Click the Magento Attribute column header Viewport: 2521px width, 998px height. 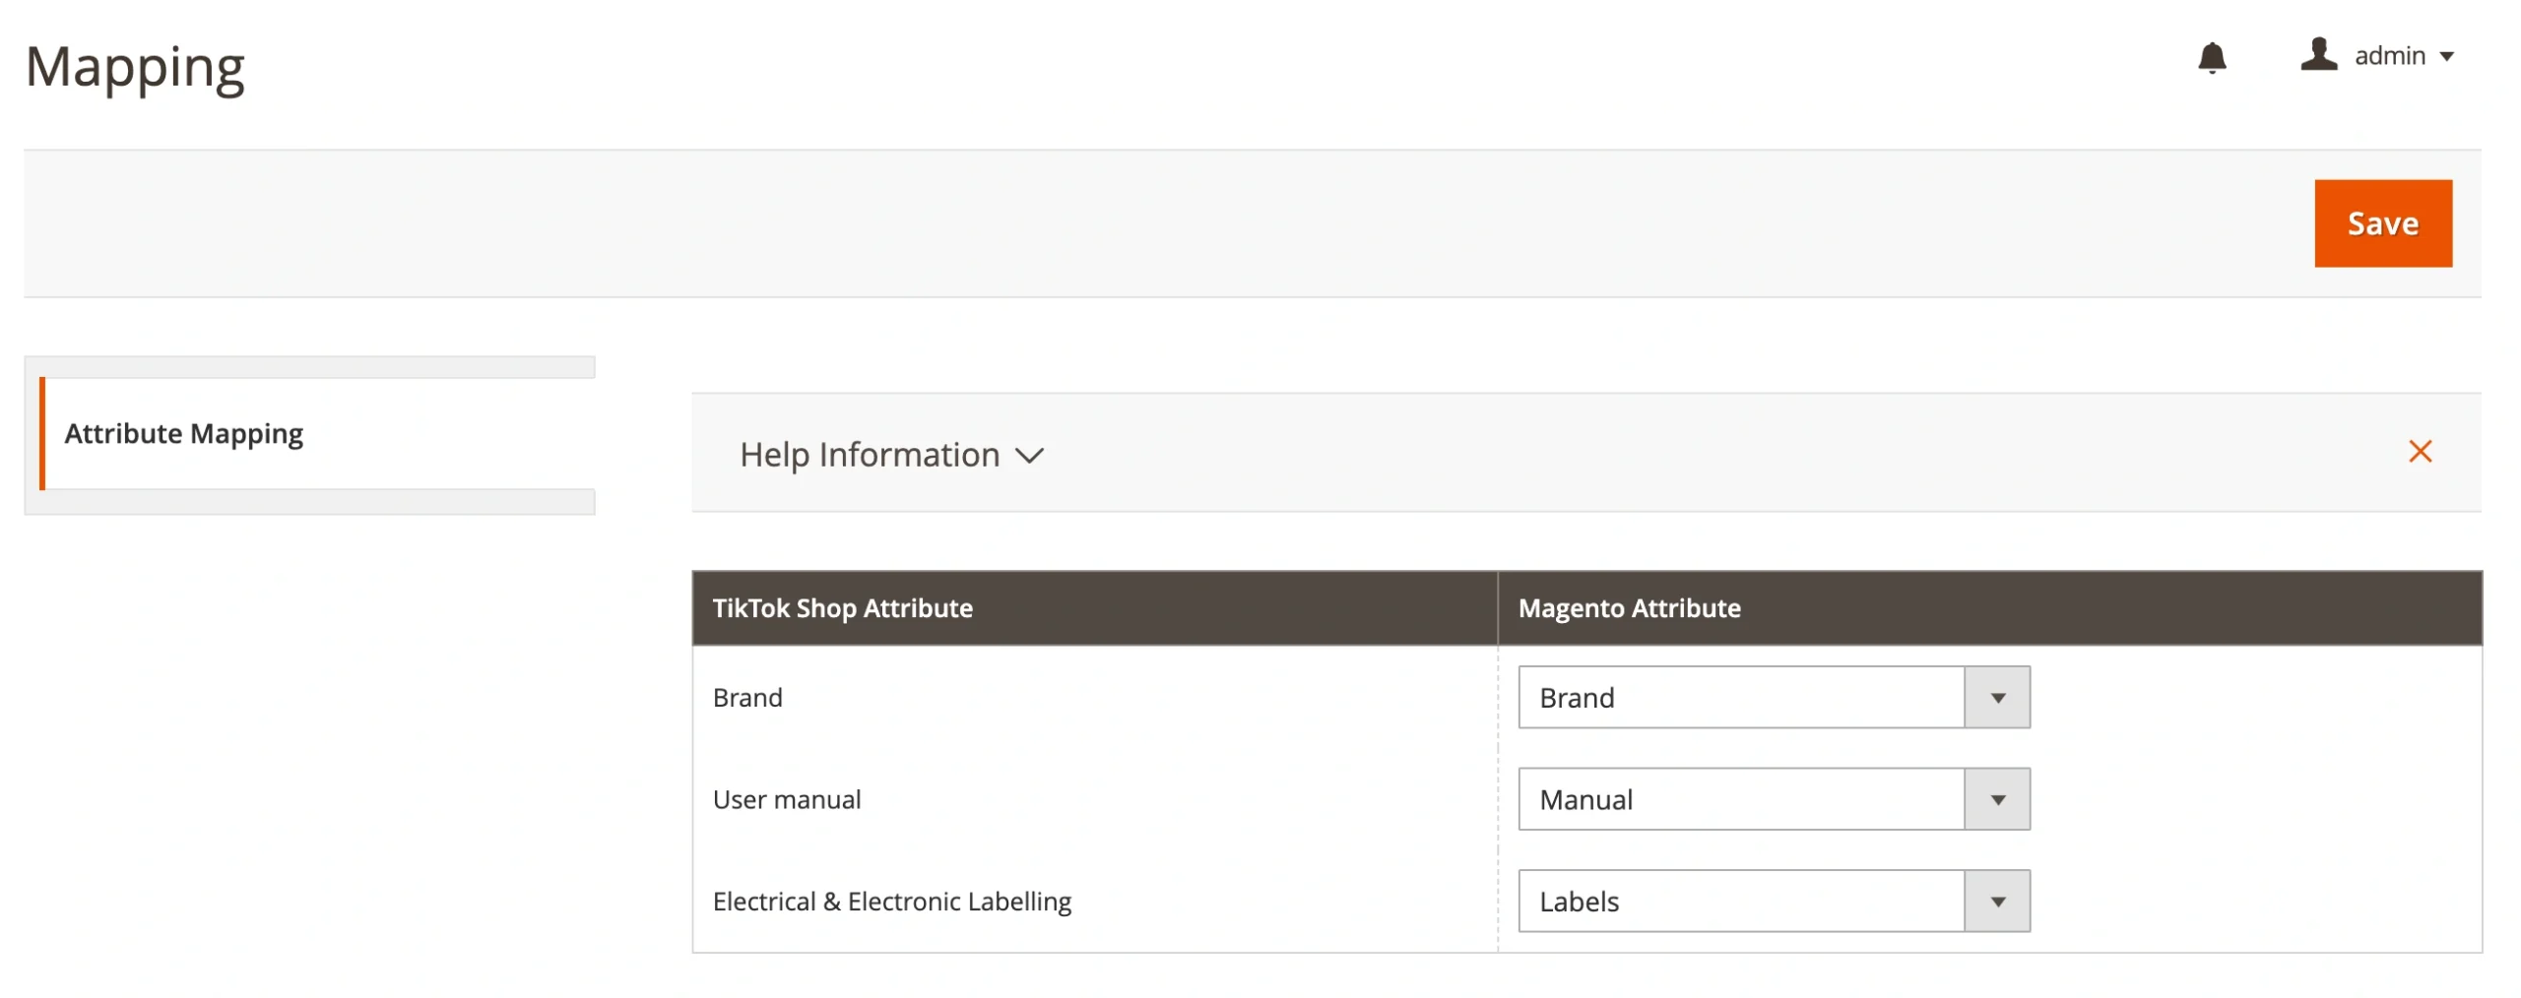1629,607
